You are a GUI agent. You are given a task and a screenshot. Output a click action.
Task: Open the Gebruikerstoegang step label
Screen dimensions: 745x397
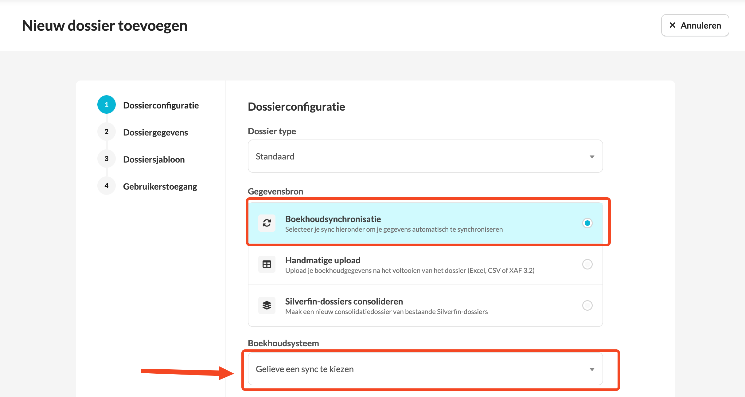[160, 187]
